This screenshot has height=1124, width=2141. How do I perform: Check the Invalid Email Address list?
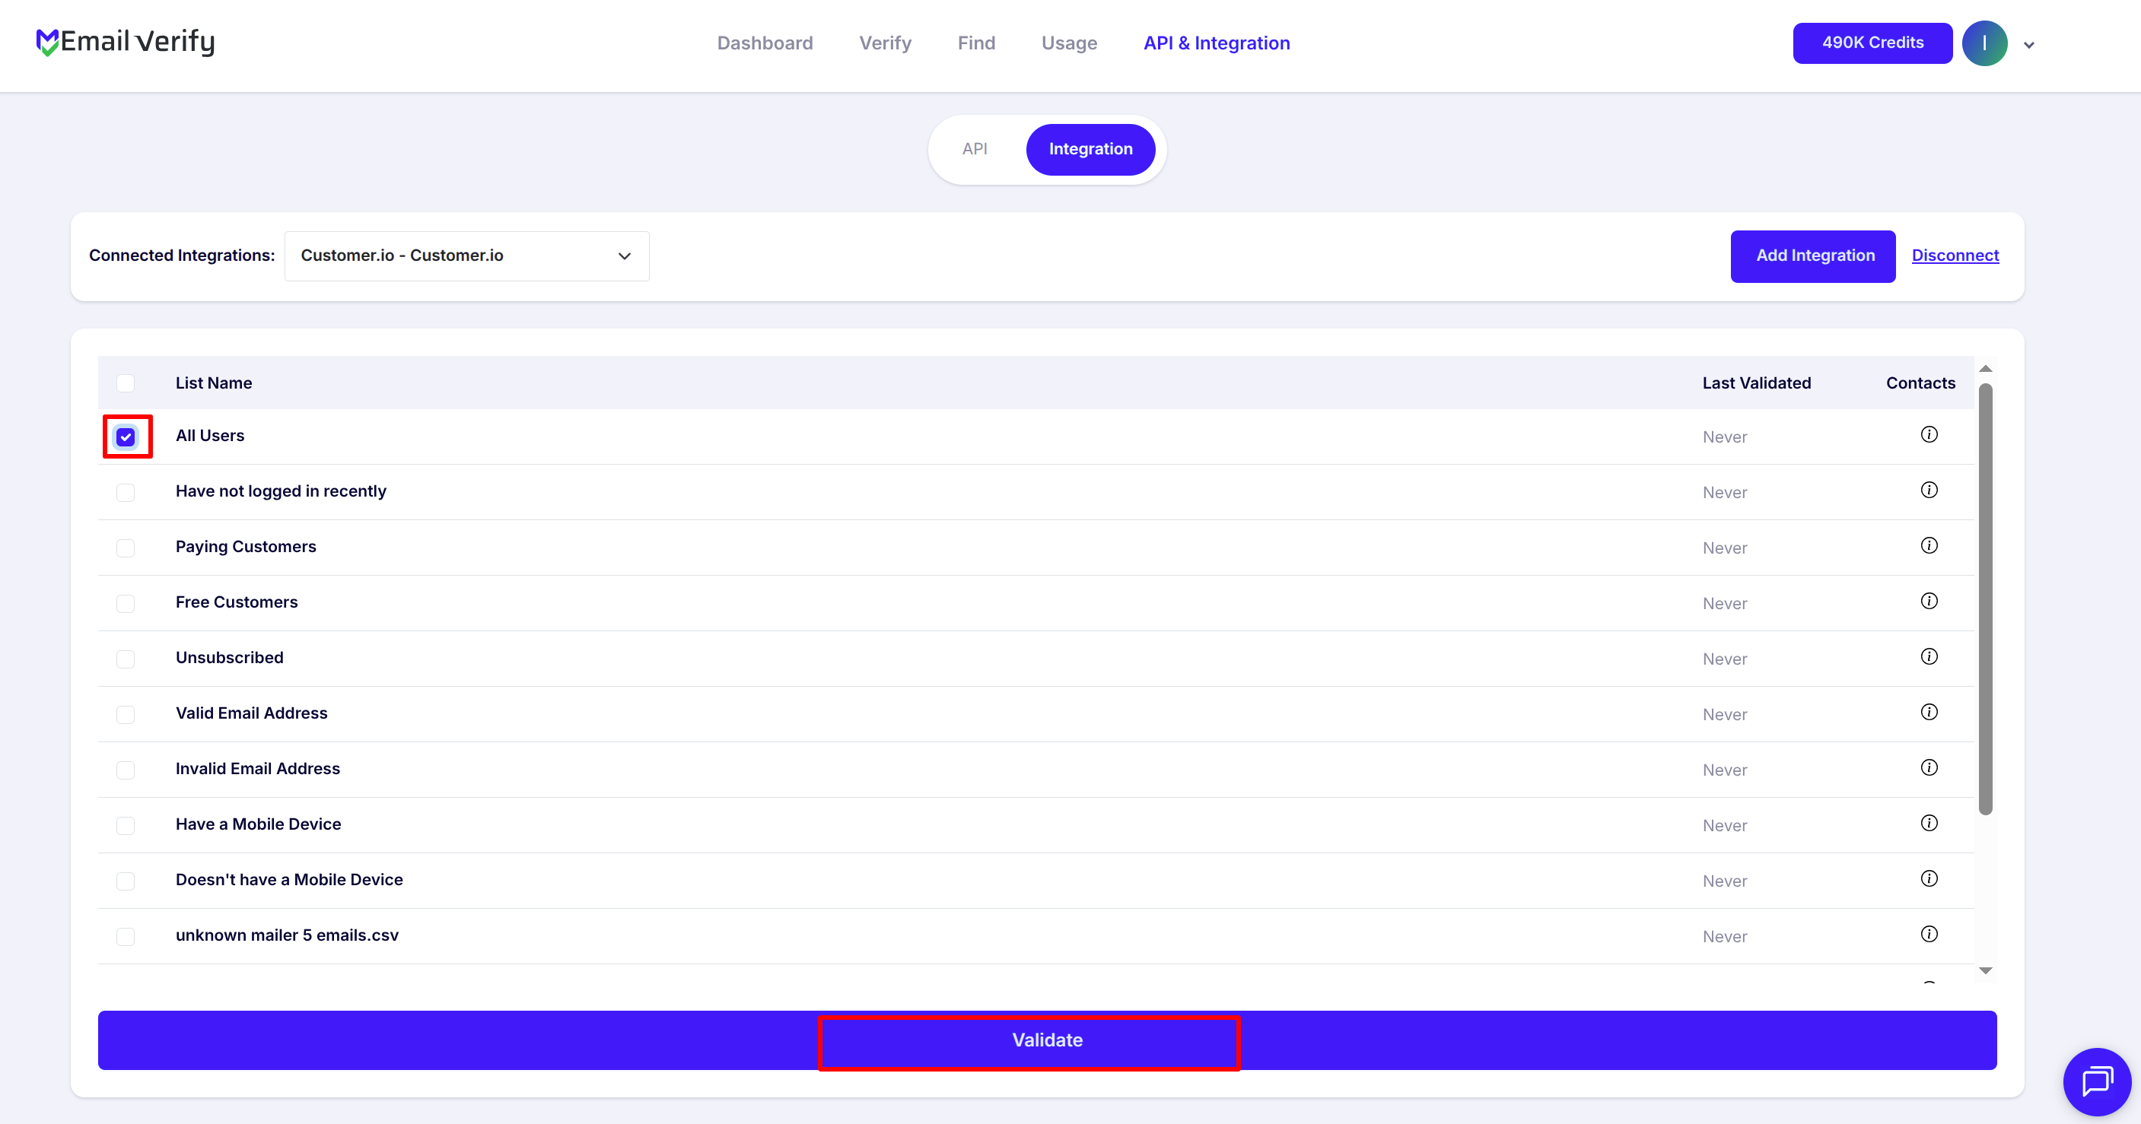tap(126, 771)
